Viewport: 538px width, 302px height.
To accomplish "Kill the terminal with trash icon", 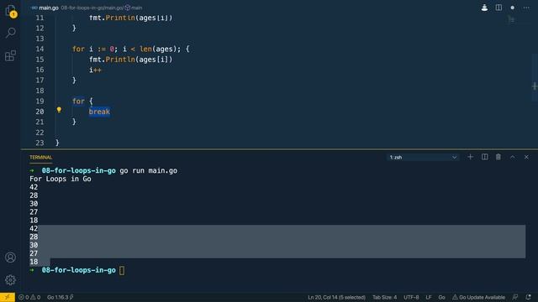I will pyautogui.click(x=498, y=157).
